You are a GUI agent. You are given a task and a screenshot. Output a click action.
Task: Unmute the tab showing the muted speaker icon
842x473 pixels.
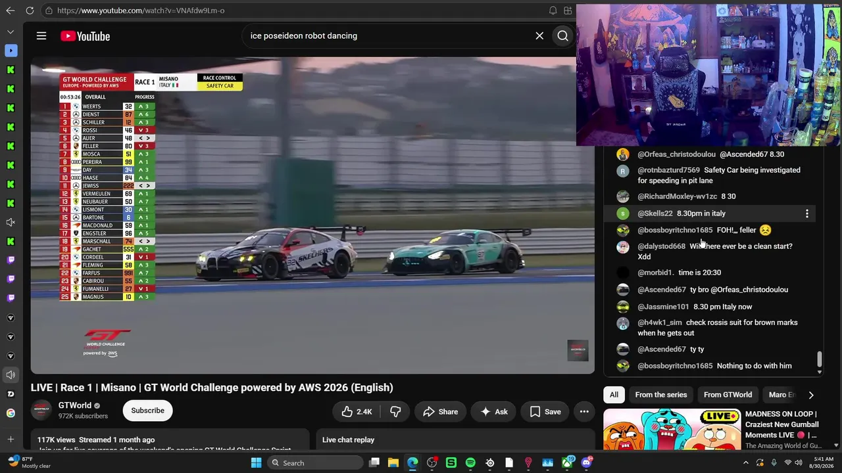click(x=11, y=223)
